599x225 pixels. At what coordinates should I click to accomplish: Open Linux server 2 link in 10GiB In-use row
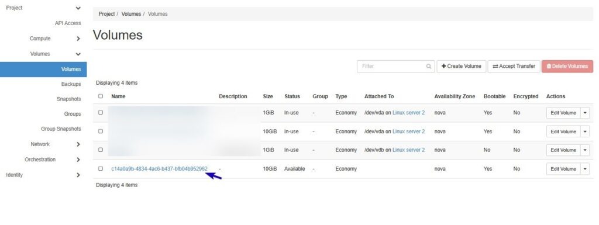408,131
